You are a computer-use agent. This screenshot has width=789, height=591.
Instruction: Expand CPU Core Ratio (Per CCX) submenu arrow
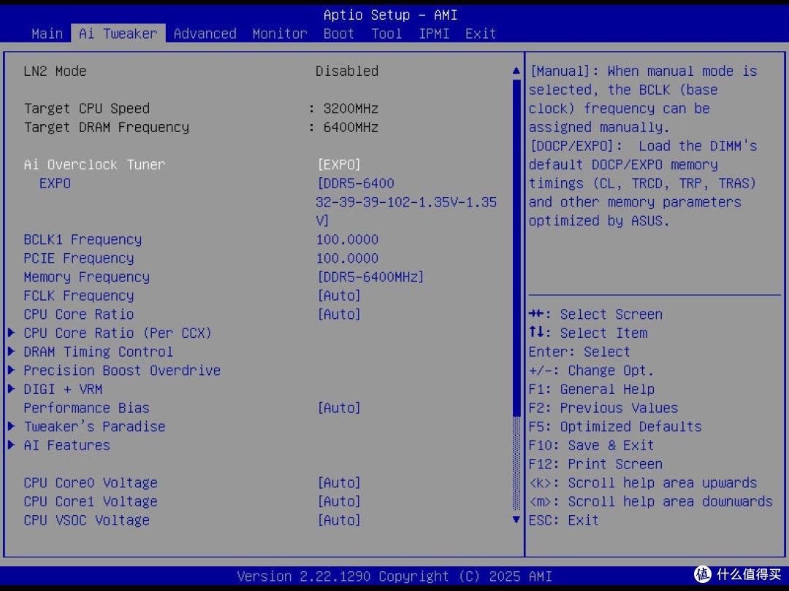point(11,333)
